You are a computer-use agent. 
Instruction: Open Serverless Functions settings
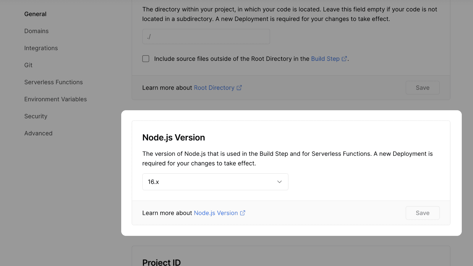(x=54, y=82)
